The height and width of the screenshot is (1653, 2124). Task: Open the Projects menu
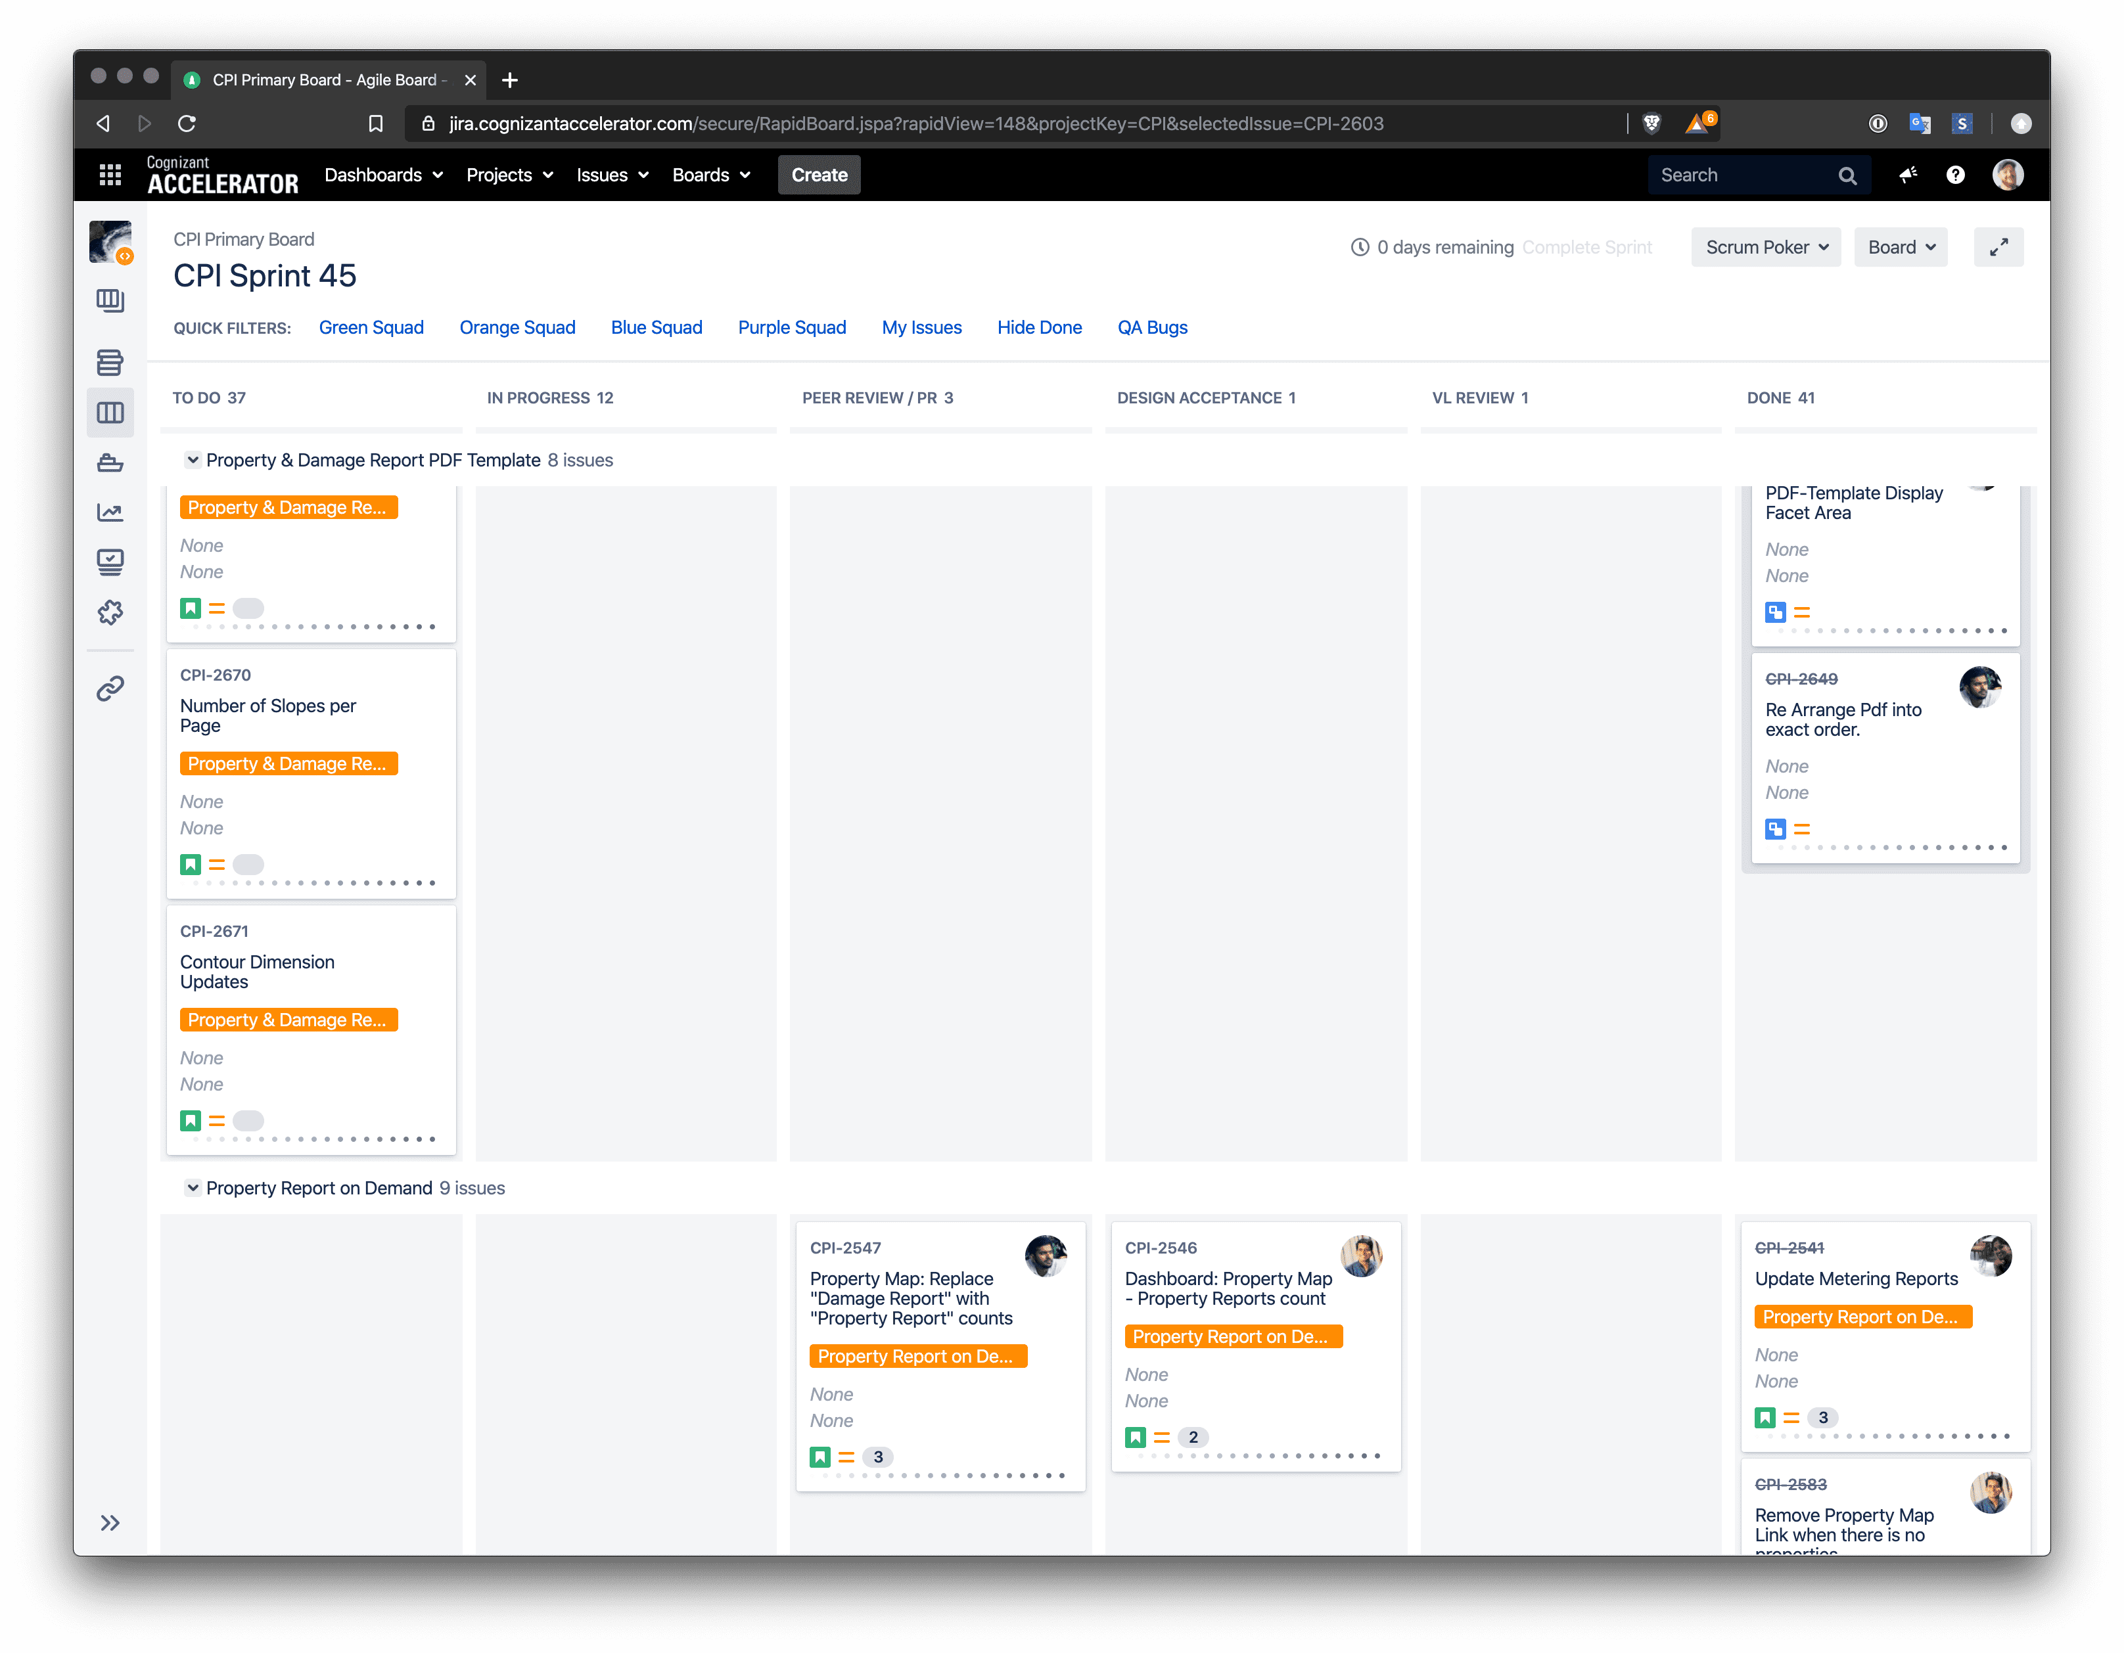pyautogui.click(x=509, y=175)
